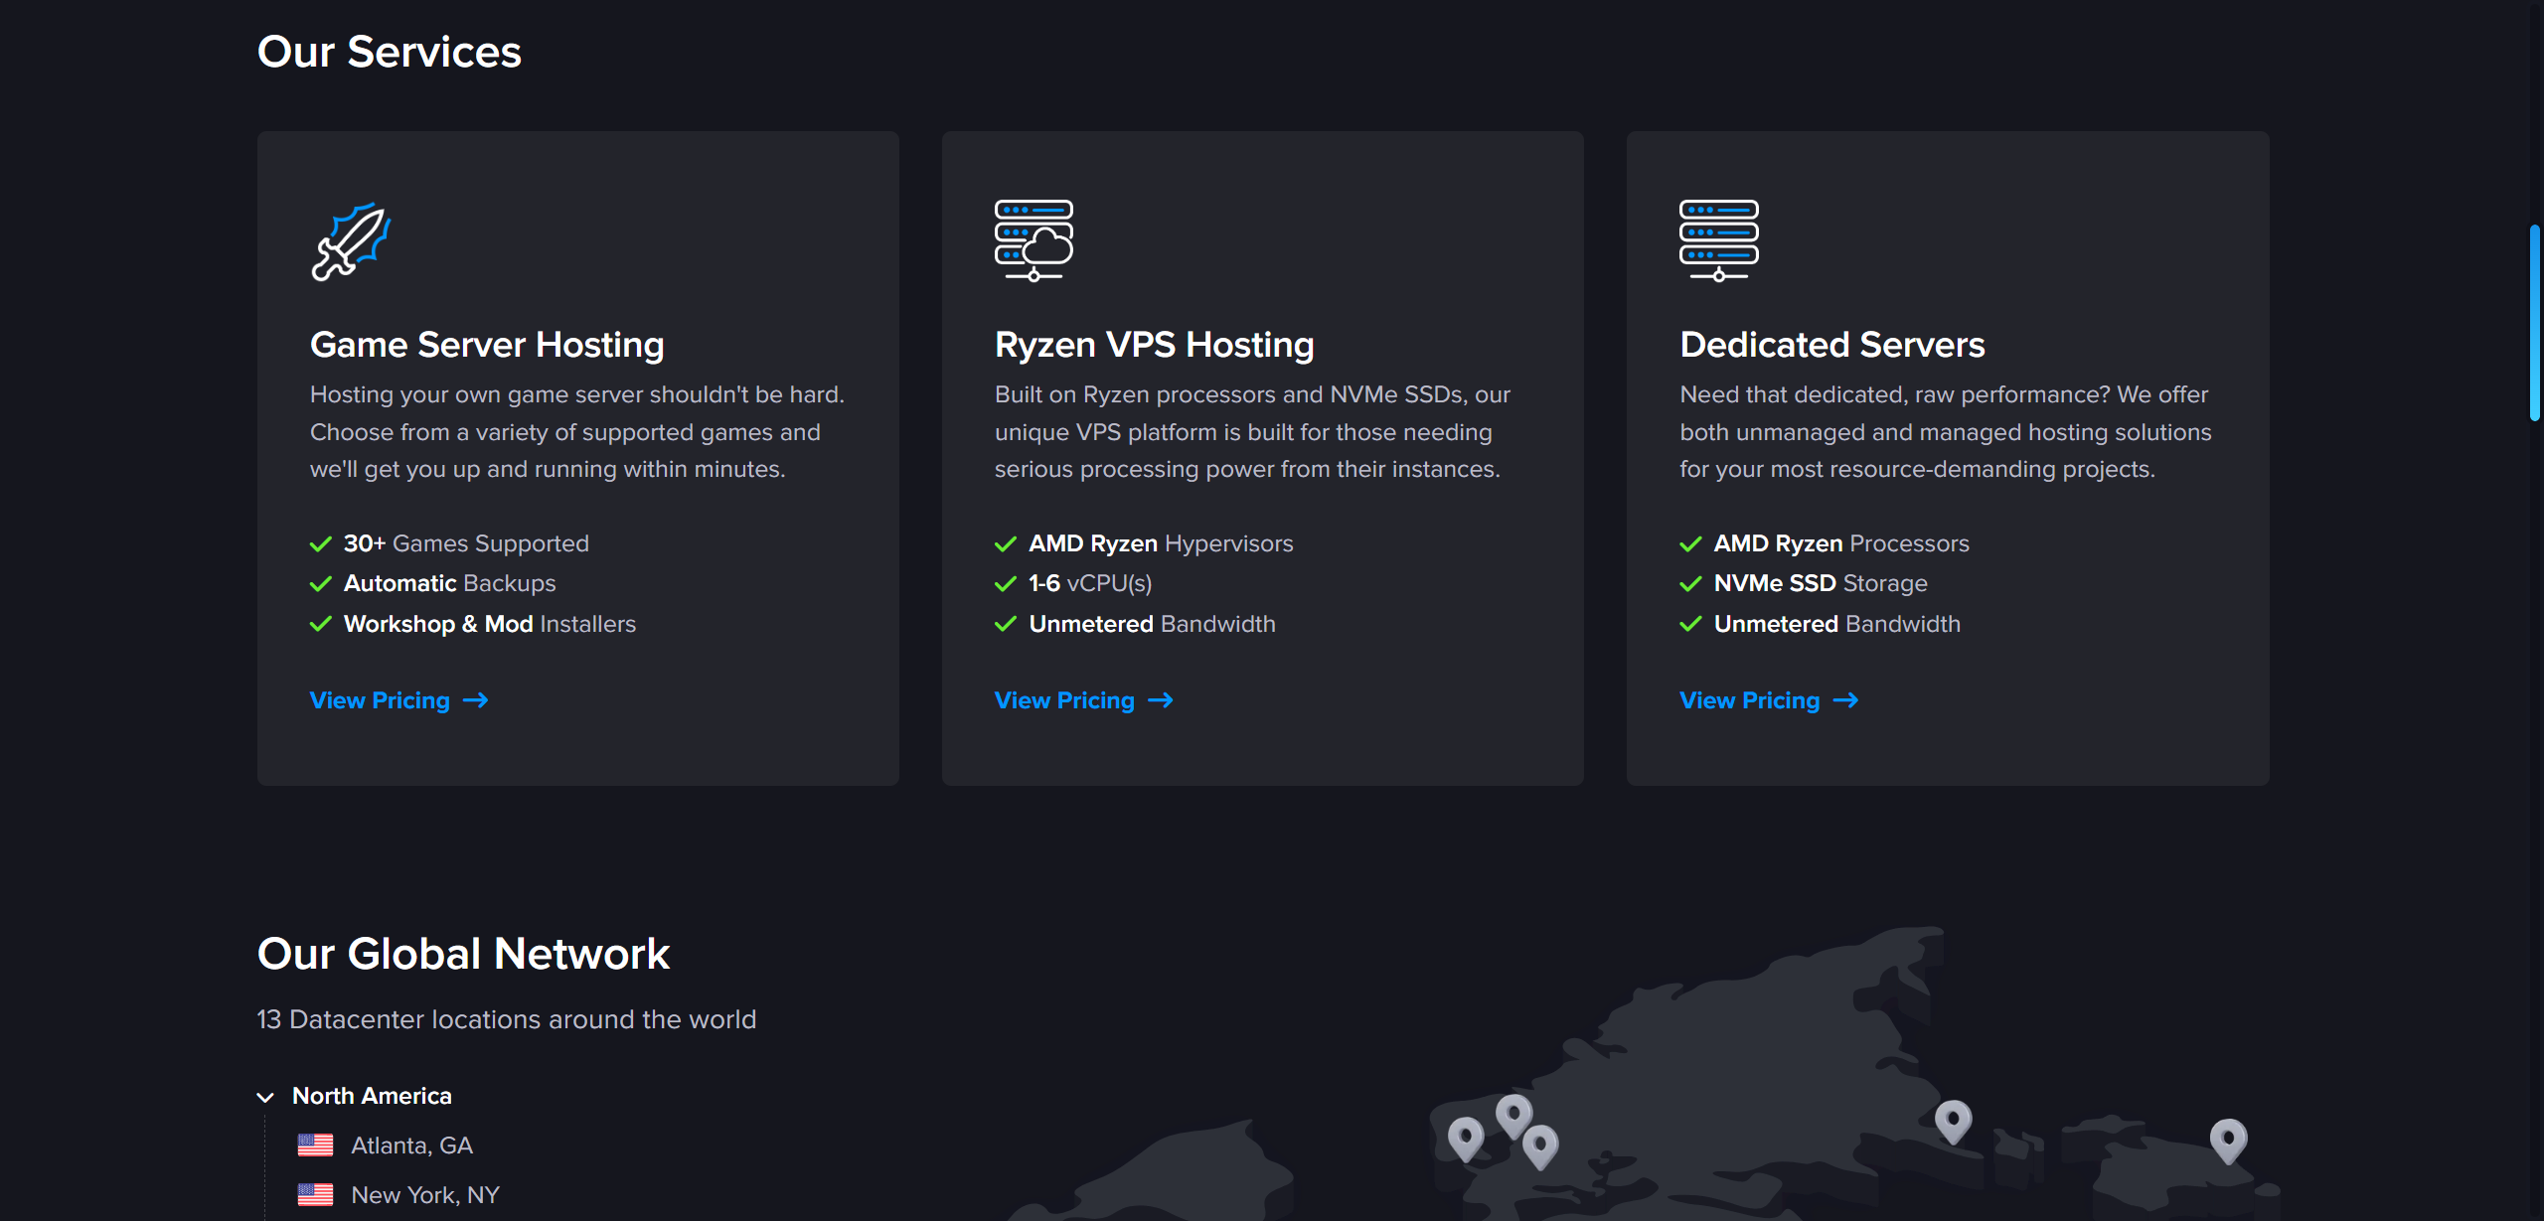Click the US flag next to Atlanta, GA

pyautogui.click(x=315, y=1145)
